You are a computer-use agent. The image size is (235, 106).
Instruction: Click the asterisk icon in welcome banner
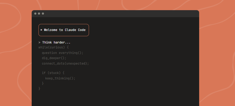pyautogui.click(x=41, y=30)
